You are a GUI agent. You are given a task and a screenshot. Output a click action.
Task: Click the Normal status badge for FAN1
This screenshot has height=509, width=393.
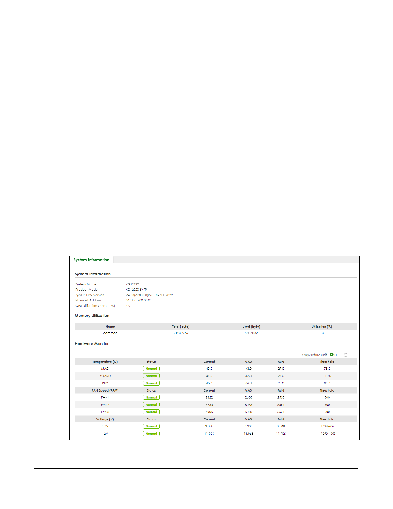tap(151, 397)
